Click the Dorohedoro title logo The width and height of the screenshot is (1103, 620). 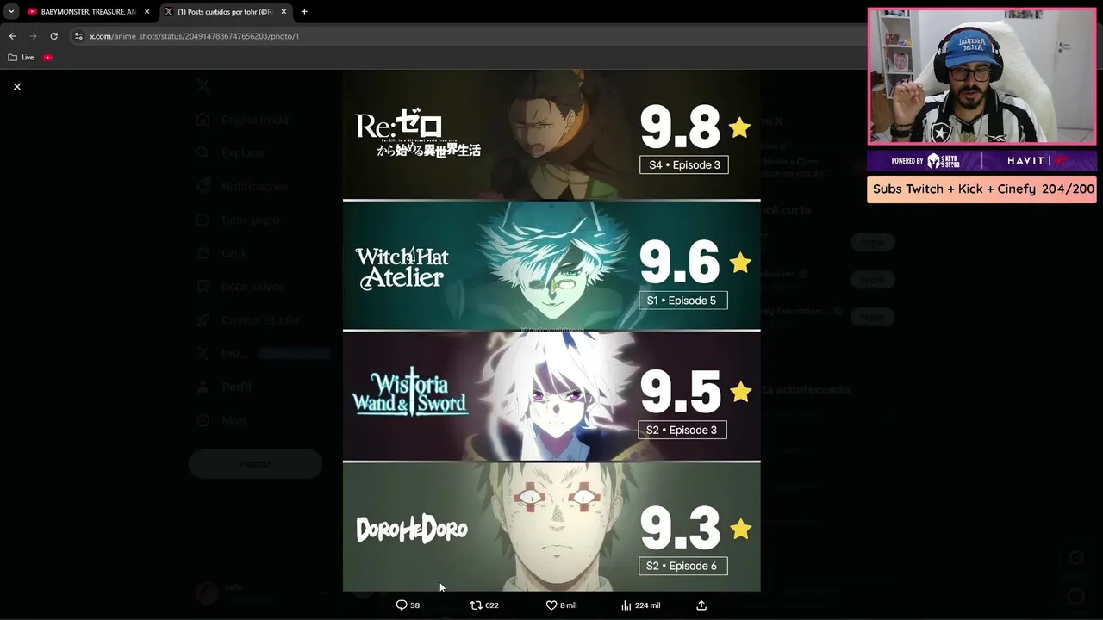(412, 529)
